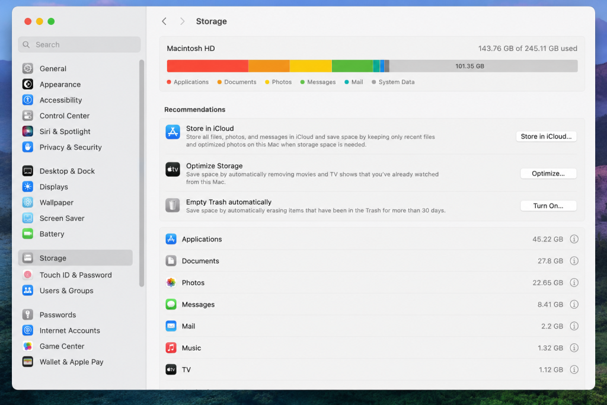Click the yellow Photos segment of storage bar

311,66
